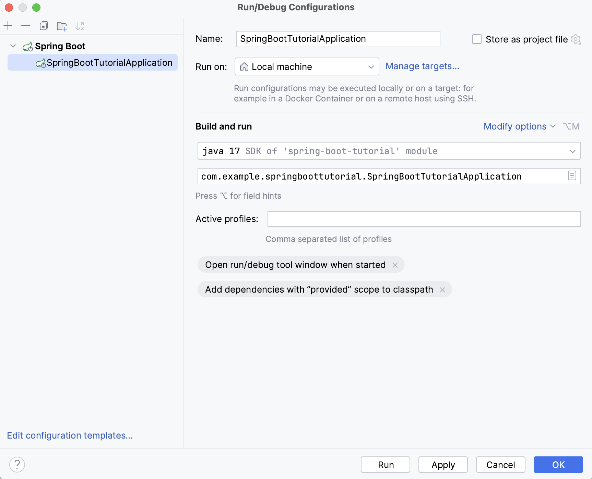Open the main class field expander icon
The height and width of the screenshot is (479, 592).
coord(571,176)
